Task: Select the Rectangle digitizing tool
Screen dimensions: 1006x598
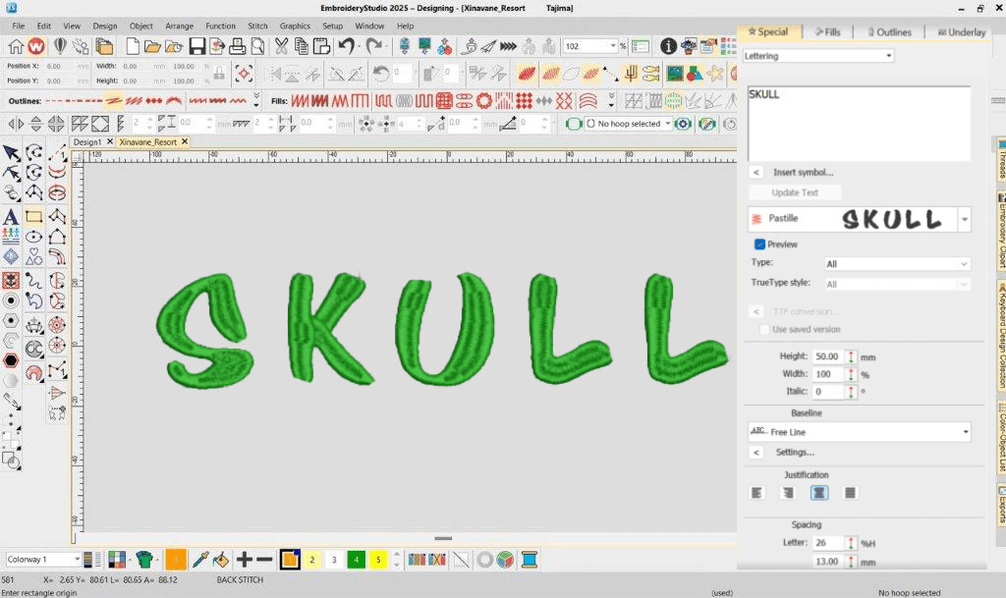Action: pyautogui.click(x=34, y=217)
